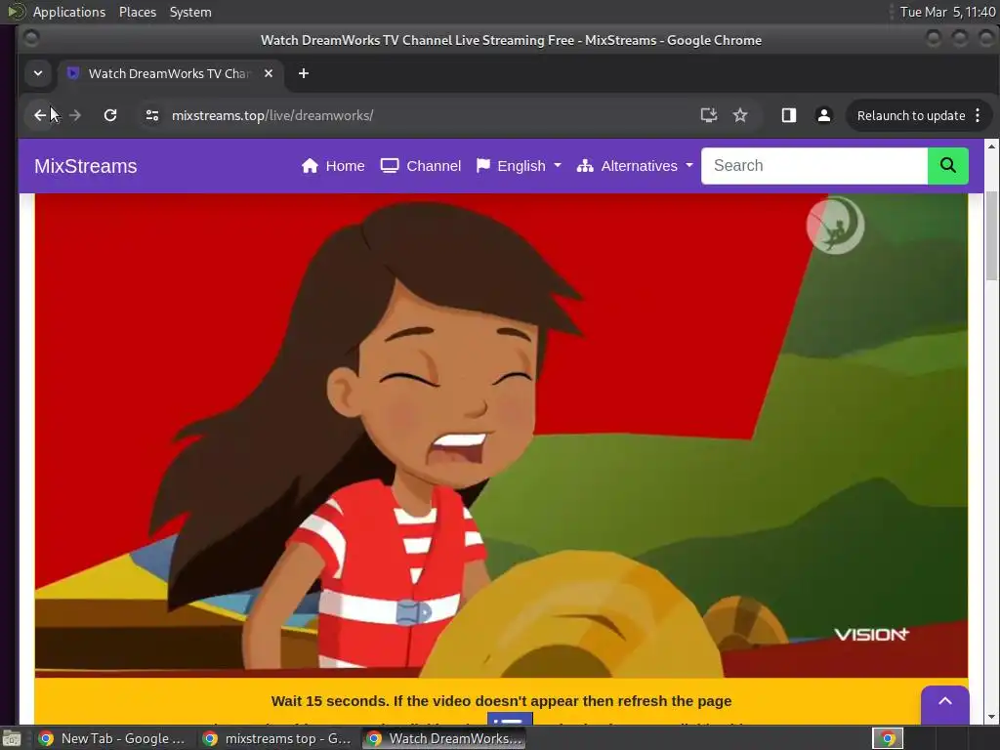Viewport: 1000px width, 750px height.
Task: Click the Applications menu logo icon
Action: point(17,12)
